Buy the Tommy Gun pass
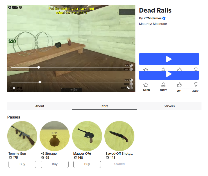This screenshot has height=176, width=208. pyautogui.click(x=22, y=164)
